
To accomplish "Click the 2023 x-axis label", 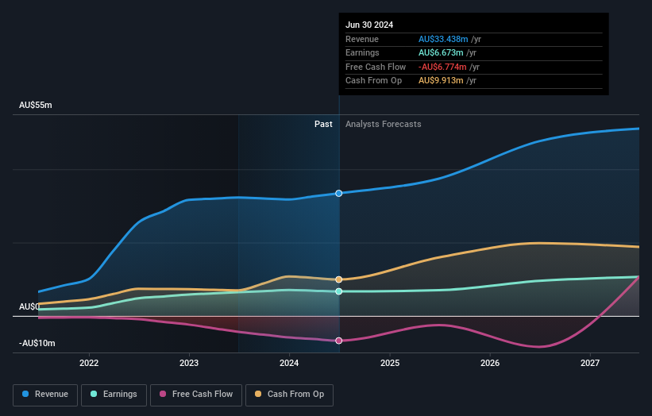I will [x=189, y=364].
